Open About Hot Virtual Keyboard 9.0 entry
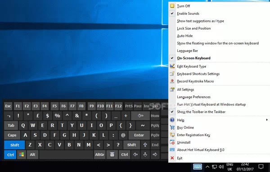This screenshot has width=270, height=172. (x=219, y=150)
